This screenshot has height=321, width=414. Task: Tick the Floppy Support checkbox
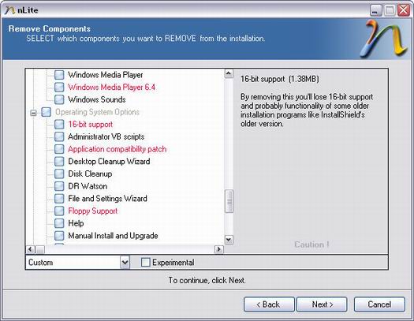pos(59,211)
